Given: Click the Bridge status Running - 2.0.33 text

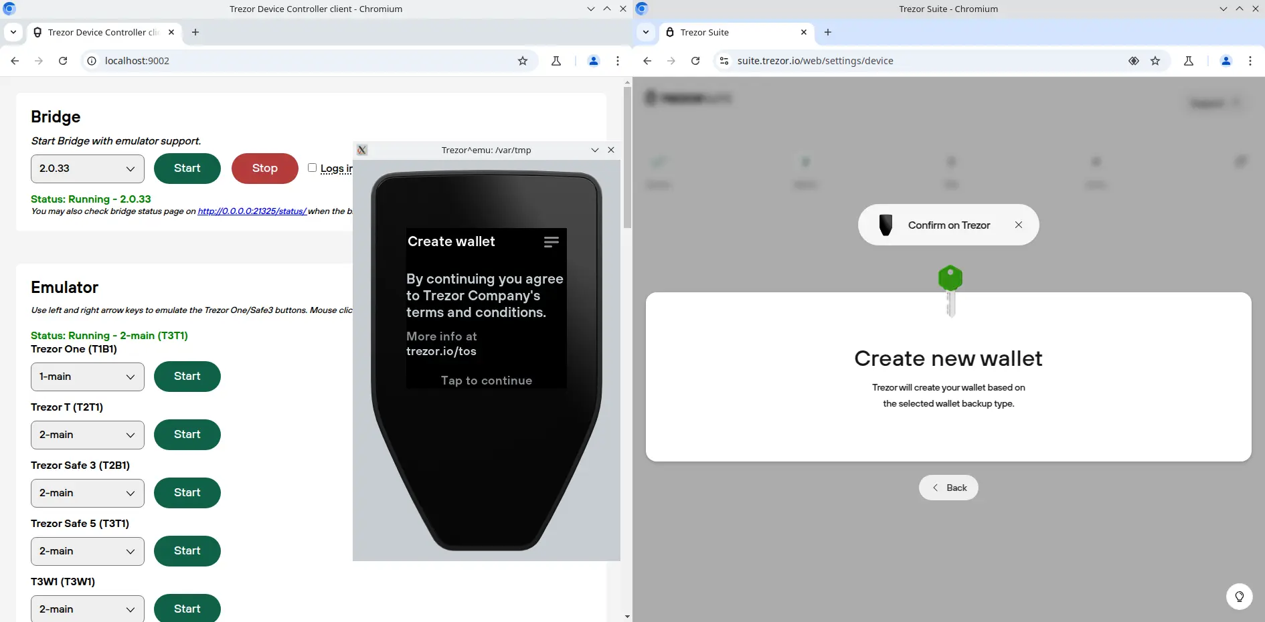Looking at the screenshot, I should [x=91, y=199].
